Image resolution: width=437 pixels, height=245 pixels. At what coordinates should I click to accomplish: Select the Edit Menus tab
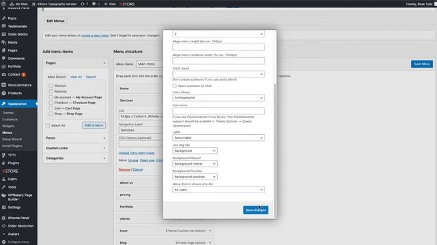55,21
